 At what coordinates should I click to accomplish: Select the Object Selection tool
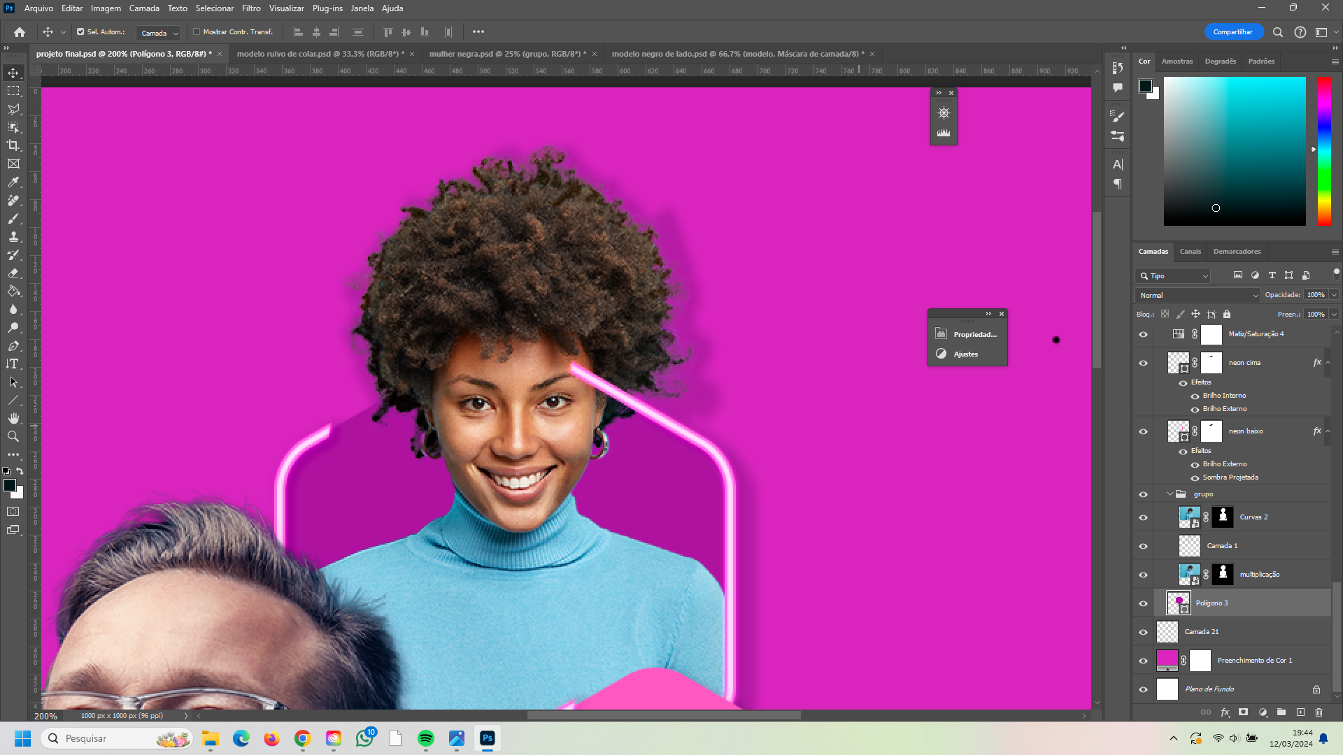(13, 127)
